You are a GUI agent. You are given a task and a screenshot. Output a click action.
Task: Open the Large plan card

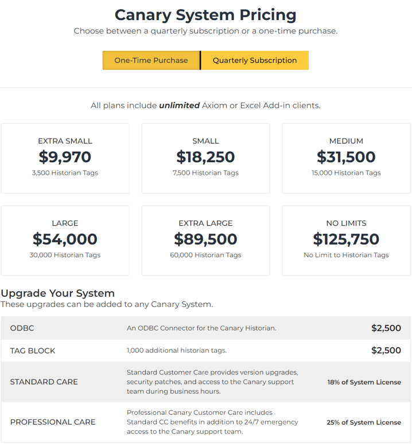click(65, 241)
